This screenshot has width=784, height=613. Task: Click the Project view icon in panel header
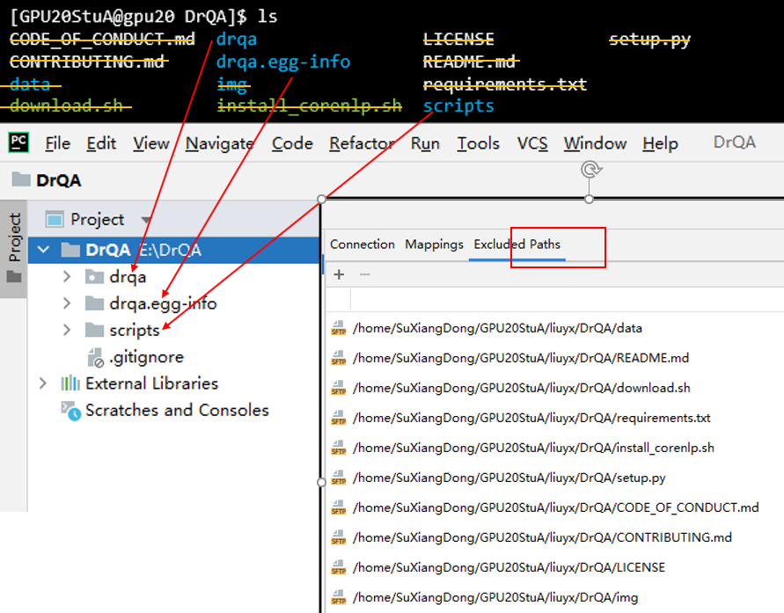pos(54,219)
